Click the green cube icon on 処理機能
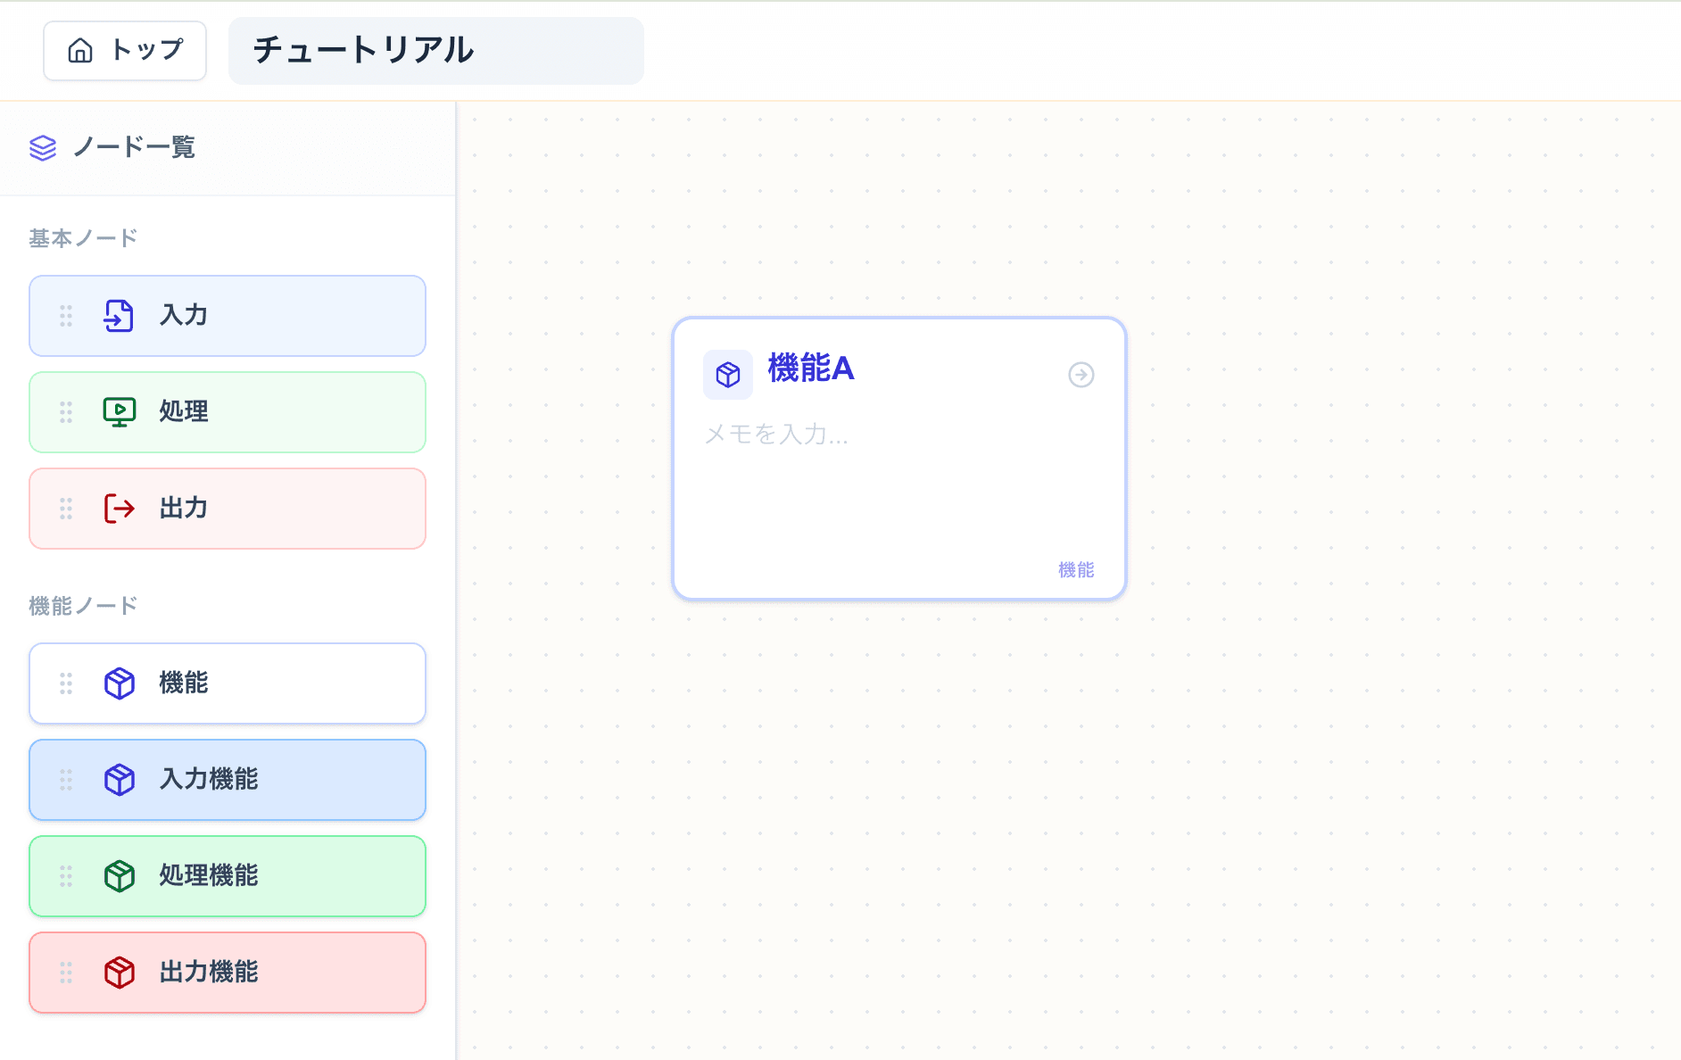1681x1060 pixels. [118, 876]
